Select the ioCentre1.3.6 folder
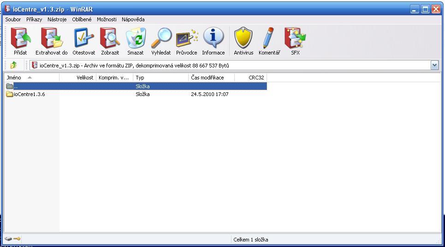Viewport: 445px width, 247px height. click(29, 94)
